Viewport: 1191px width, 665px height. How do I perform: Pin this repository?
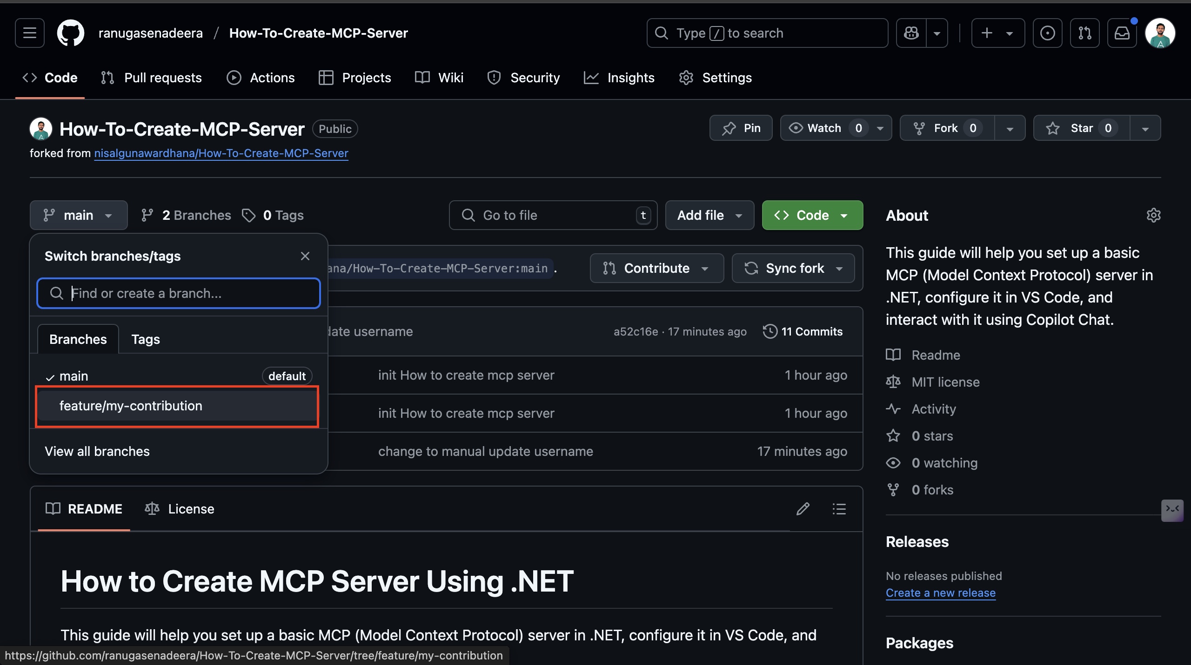[741, 128]
